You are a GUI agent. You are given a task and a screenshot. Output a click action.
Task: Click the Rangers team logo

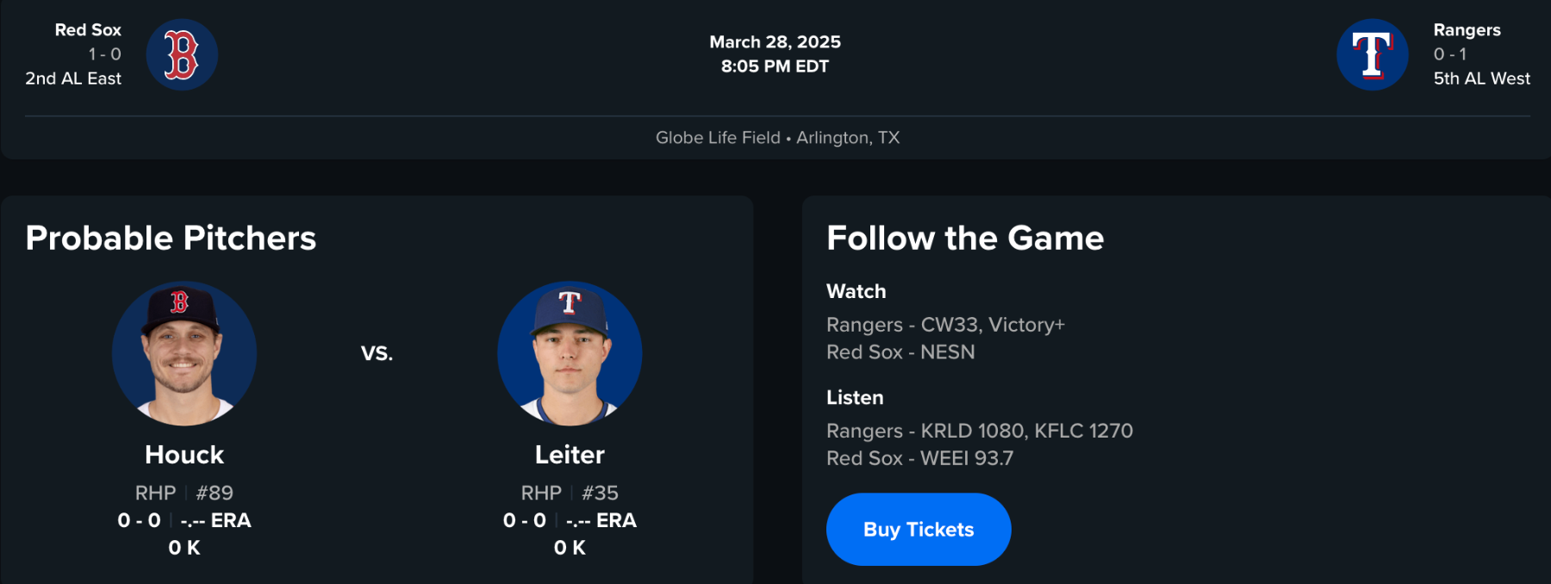click(x=1372, y=55)
